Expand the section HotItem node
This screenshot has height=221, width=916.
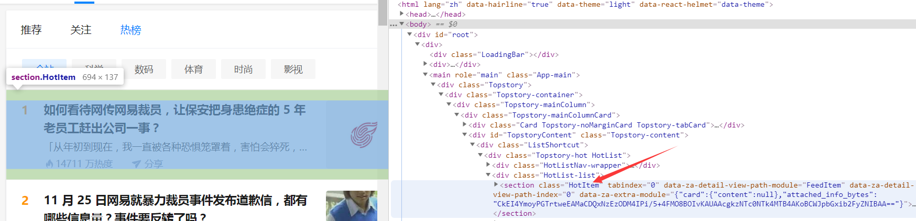click(496, 185)
